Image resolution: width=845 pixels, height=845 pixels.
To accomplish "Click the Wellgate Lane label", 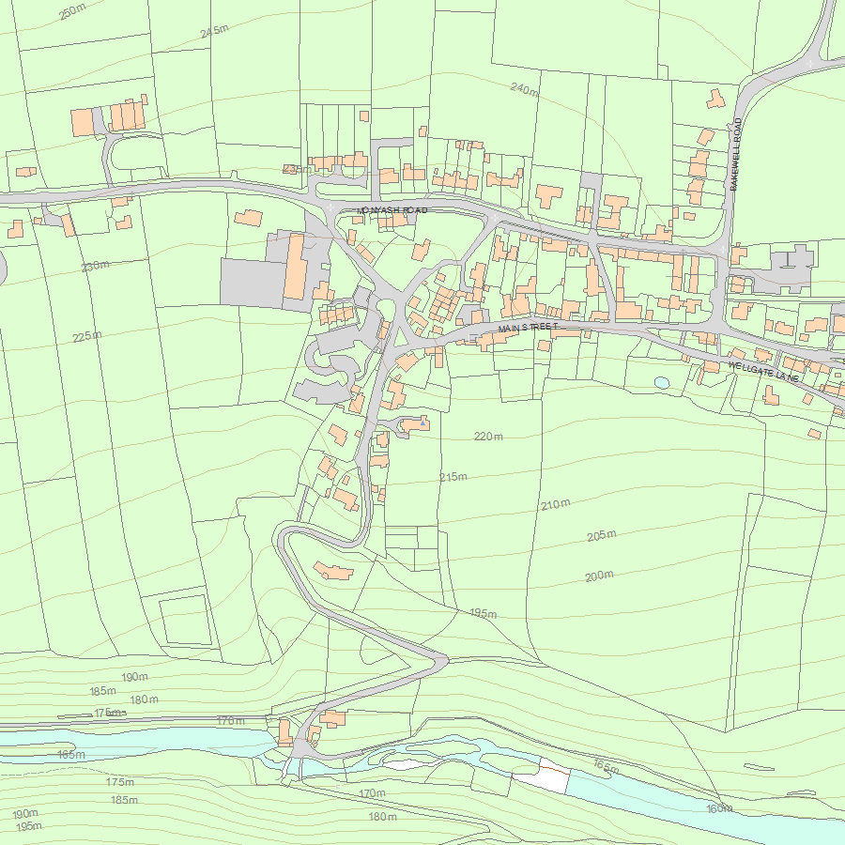I will pyautogui.click(x=763, y=372).
